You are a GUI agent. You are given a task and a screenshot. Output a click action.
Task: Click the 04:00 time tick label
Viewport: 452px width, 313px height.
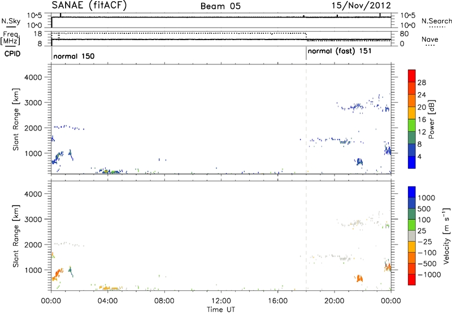tap(107, 301)
